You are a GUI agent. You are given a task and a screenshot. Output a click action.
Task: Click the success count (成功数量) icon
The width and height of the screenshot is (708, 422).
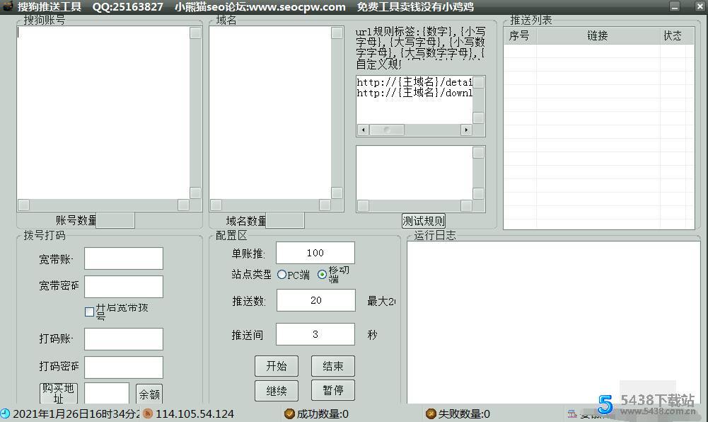click(x=289, y=414)
